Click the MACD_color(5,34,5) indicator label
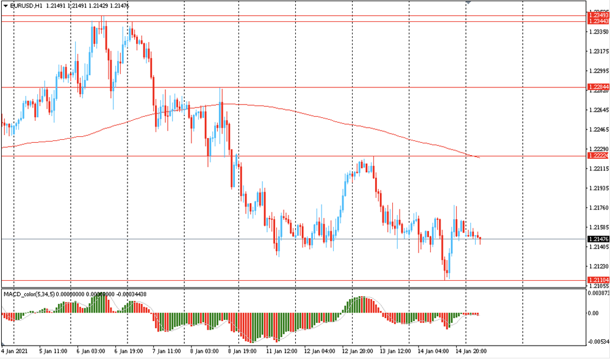610x359 pixels. tap(29, 294)
